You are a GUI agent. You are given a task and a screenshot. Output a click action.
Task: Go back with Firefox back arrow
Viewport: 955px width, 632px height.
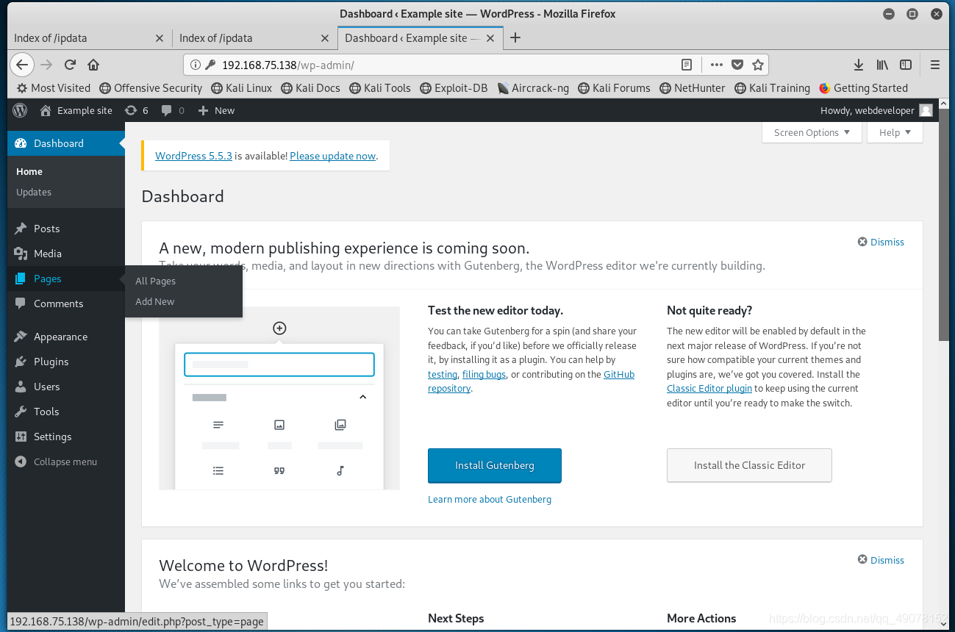pos(22,65)
